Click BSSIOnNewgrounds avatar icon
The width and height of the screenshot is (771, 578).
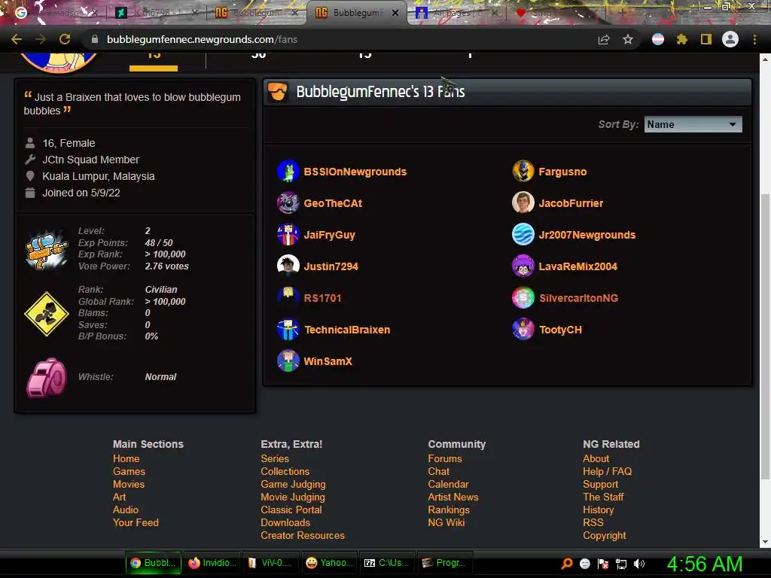click(288, 172)
